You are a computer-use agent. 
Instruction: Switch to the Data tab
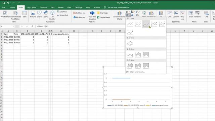point(52,7)
